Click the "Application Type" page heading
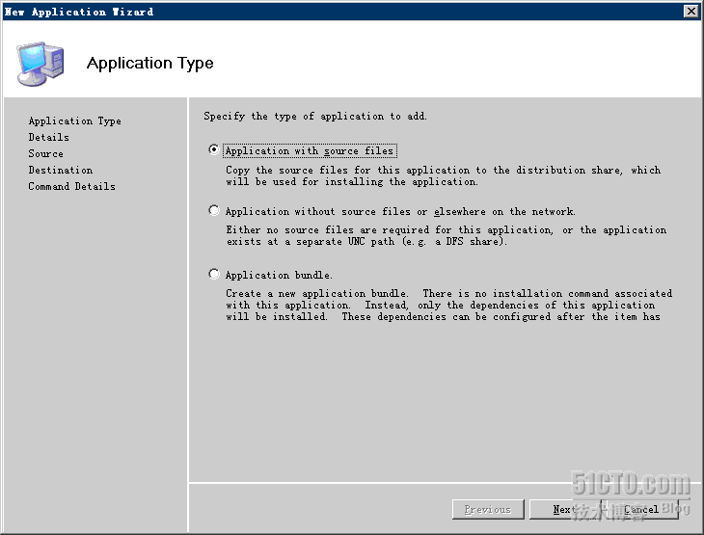Screen dimensions: 704x535 pos(149,63)
